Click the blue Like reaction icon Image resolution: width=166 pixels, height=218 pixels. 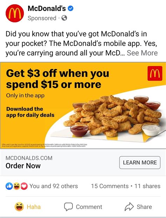coord(9,186)
